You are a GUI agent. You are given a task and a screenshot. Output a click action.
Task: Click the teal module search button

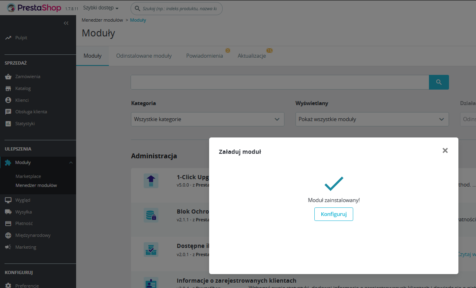point(439,82)
